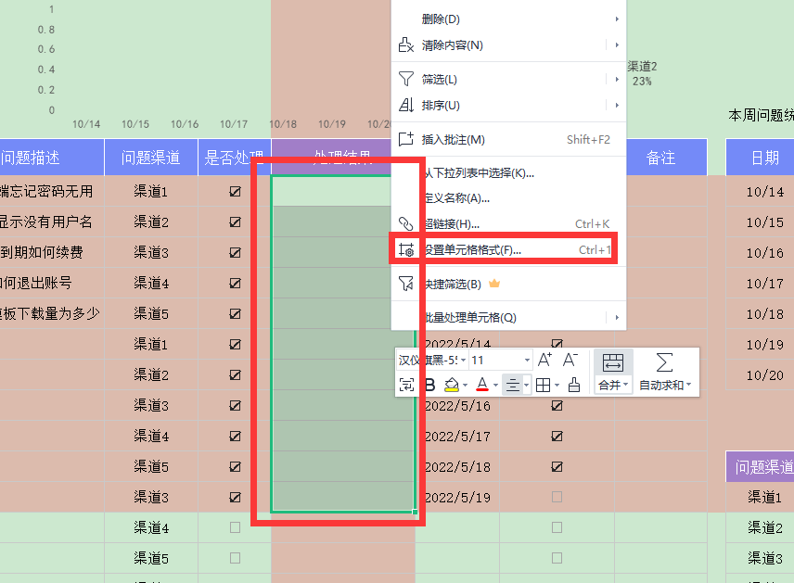
Task: Choose 从下拉列表中选择(K) menu entry
Action: pyautogui.click(x=509, y=173)
